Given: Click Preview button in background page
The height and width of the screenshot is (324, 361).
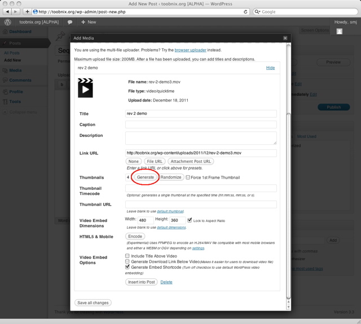Looking at the screenshot, I should coord(333,62).
